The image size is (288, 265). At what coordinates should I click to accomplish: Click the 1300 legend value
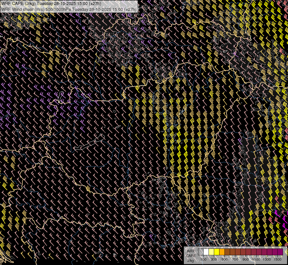tap(267, 259)
